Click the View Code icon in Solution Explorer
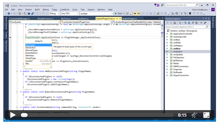The width and height of the screenshot is (219, 124). [201, 23]
